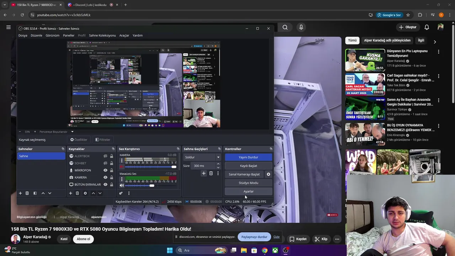Open YouTube notifications bell
Screen dimensions: 455x256
point(427,27)
